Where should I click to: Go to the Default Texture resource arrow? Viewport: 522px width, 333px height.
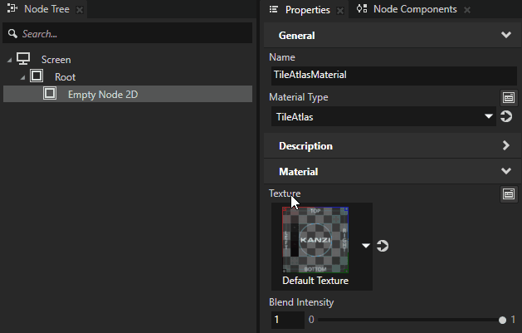point(383,246)
